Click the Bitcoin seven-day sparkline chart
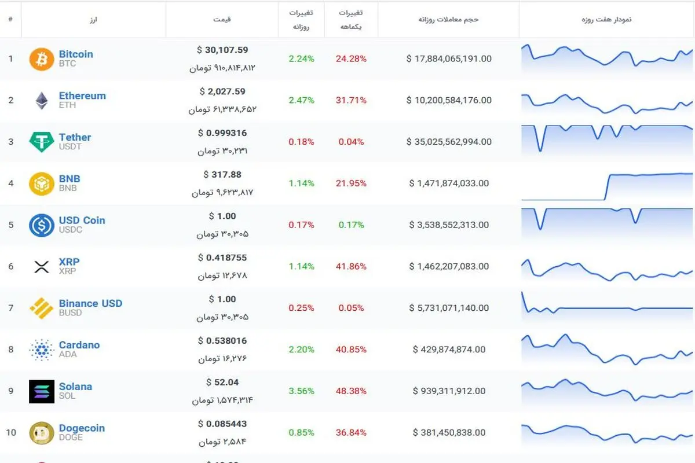 coord(607,58)
